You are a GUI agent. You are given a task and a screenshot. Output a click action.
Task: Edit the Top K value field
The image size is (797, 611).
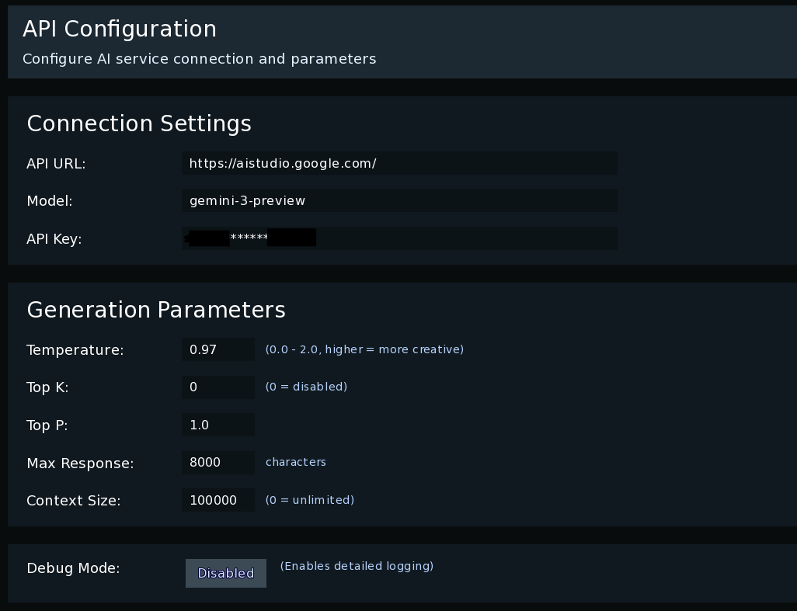[218, 387]
